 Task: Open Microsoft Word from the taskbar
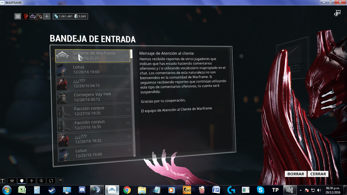(x=216, y=190)
